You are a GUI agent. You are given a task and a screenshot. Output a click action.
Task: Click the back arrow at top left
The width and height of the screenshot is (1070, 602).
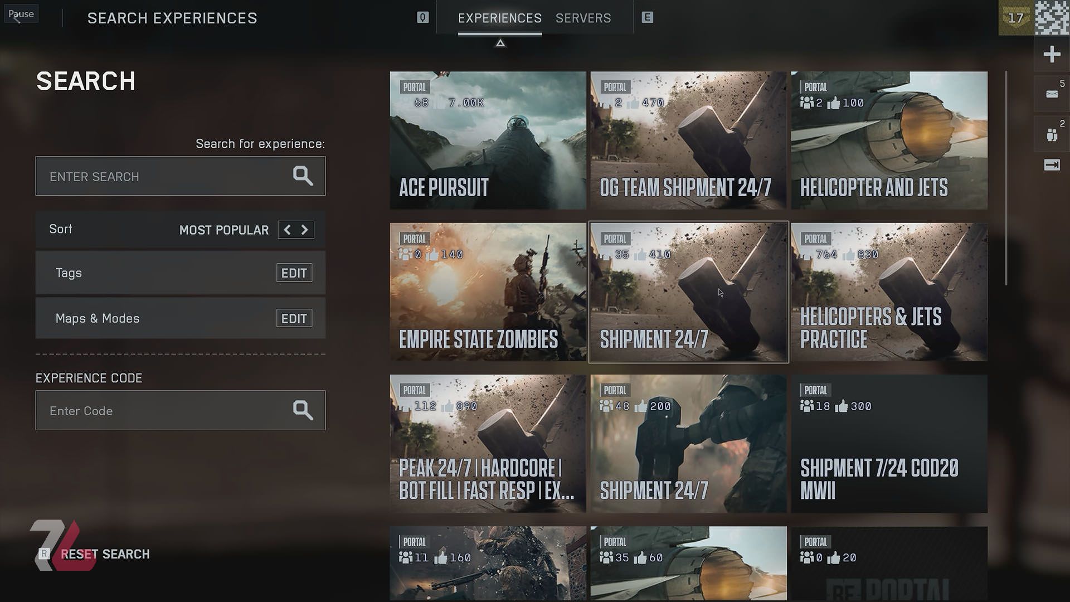(x=17, y=19)
